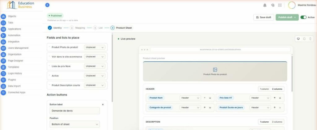Select 2 columns for DESCRIPTION section
The image size is (317, 130).
coord(277,122)
